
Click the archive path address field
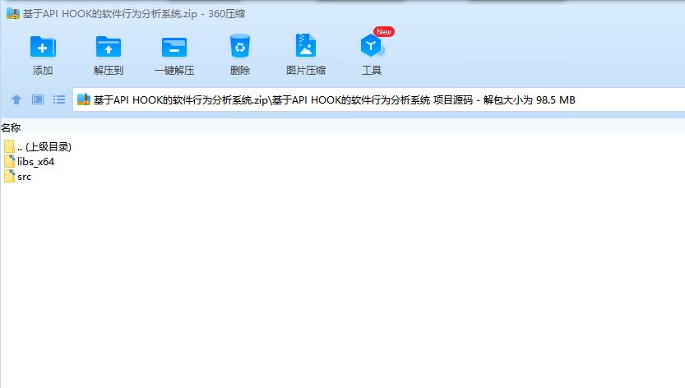(379, 99)
